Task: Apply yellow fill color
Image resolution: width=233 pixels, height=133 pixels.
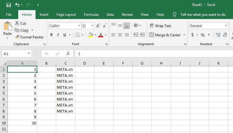Action: click(91, 35)
